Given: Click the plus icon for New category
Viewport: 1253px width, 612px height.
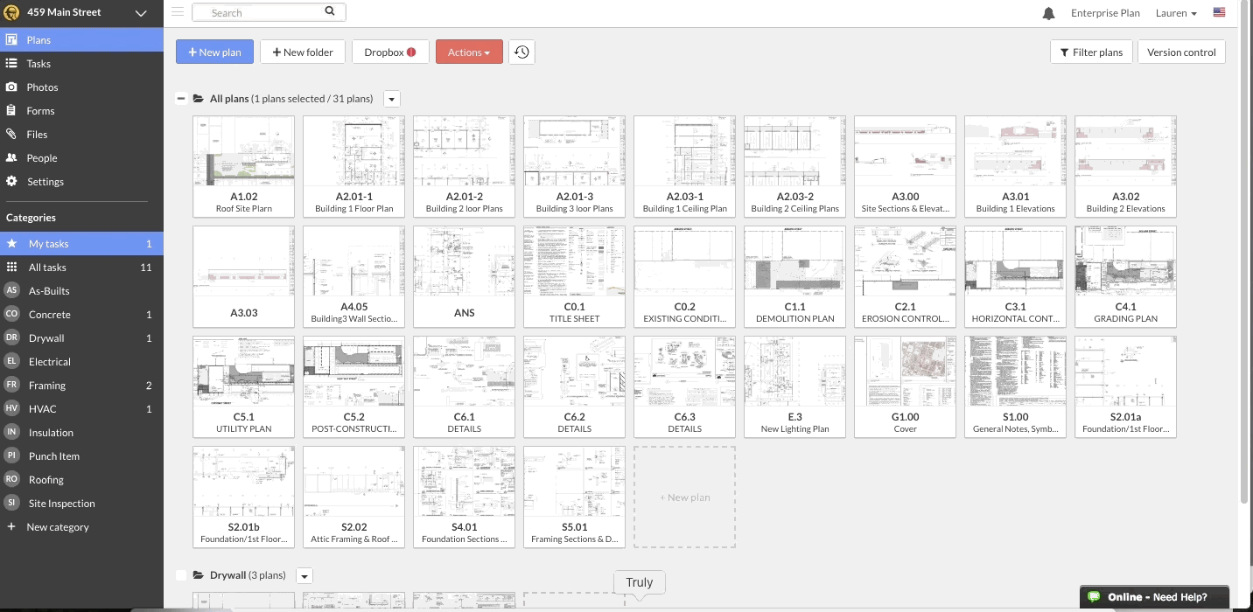Looking at the screenshot, I should [11, 526].
